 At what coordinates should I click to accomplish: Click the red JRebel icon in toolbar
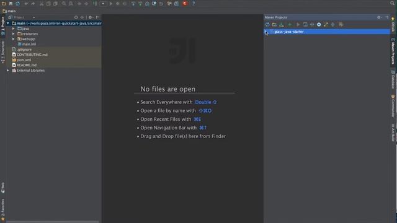(185, 3)
